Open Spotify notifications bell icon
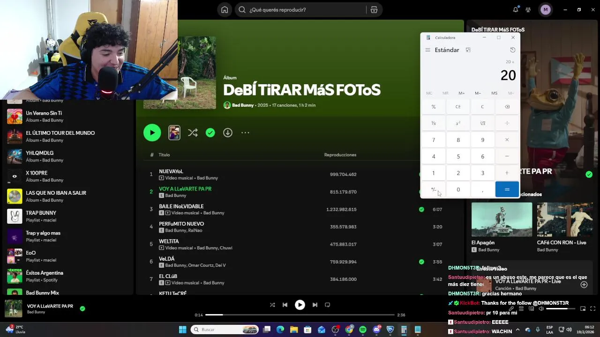600x337 pixels. pyautogui.click(x=516, y=10)
